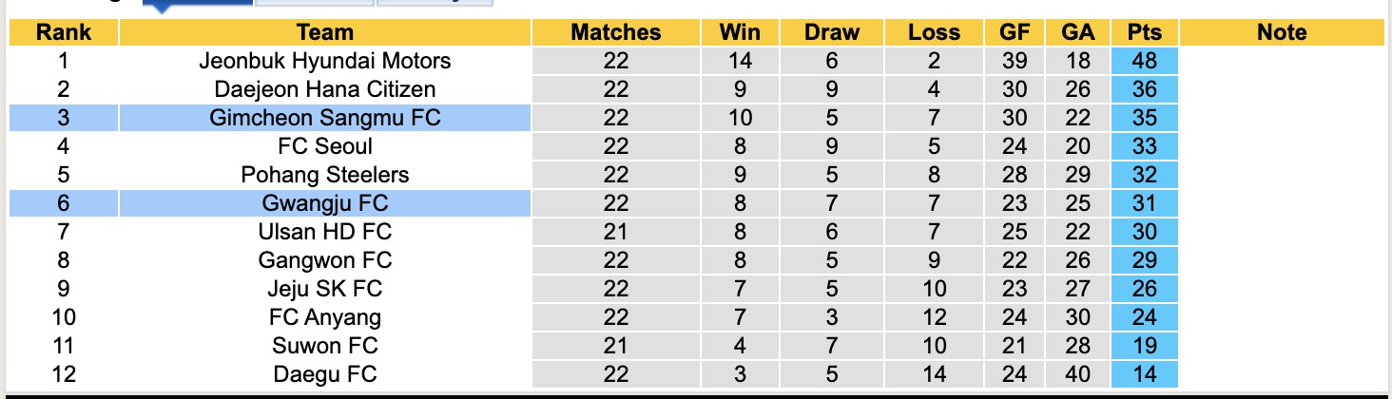Click the GA column header
Image resolution: width=1392 pixels, height=399 pixels.
click(1077, 32)
